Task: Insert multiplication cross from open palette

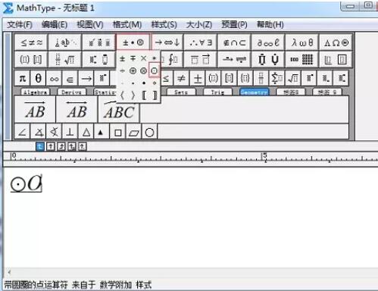Action: [144, 58]
